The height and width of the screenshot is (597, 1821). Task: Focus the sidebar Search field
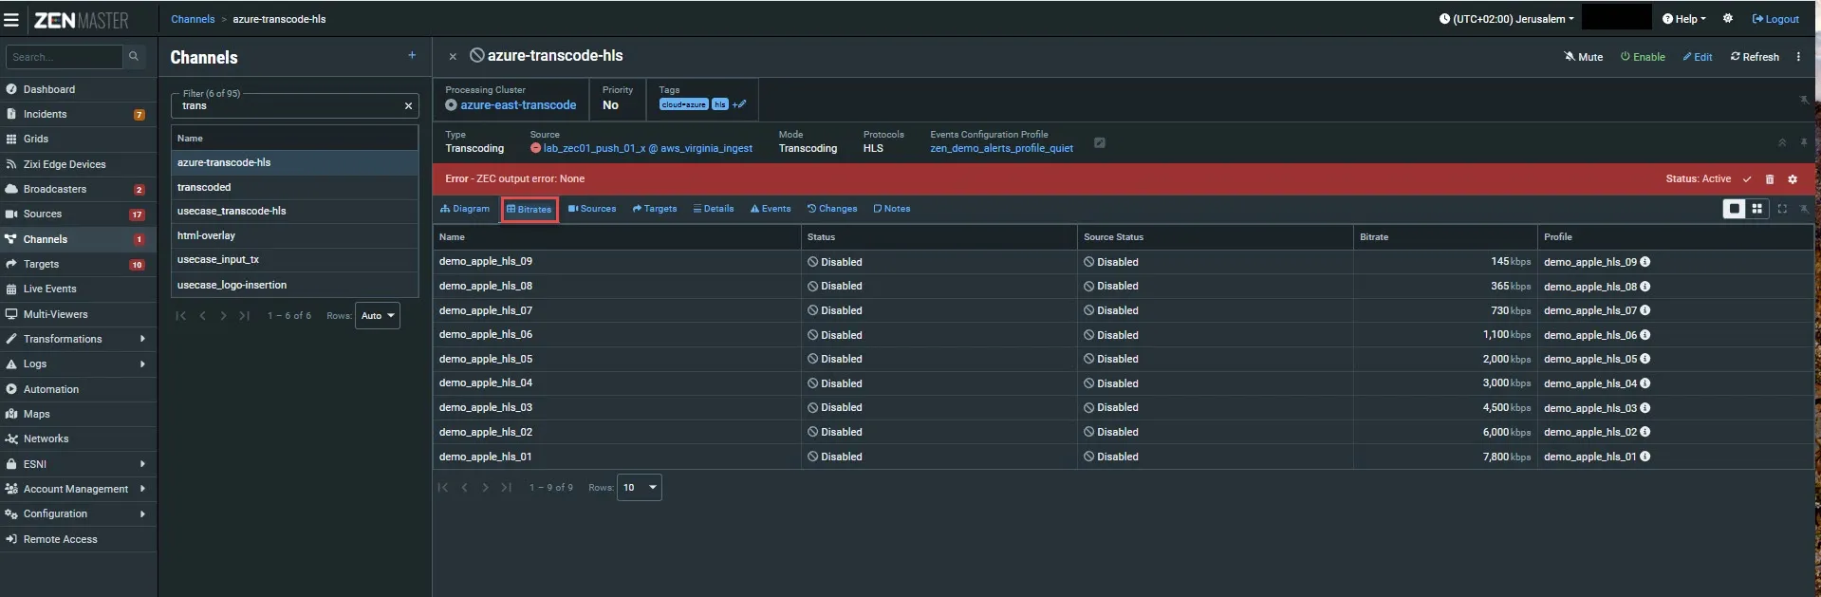65,57
